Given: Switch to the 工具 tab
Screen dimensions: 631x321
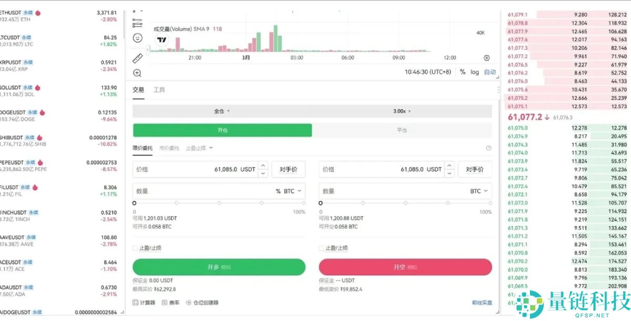Looking at the screenshot, I should click(160, 89).
